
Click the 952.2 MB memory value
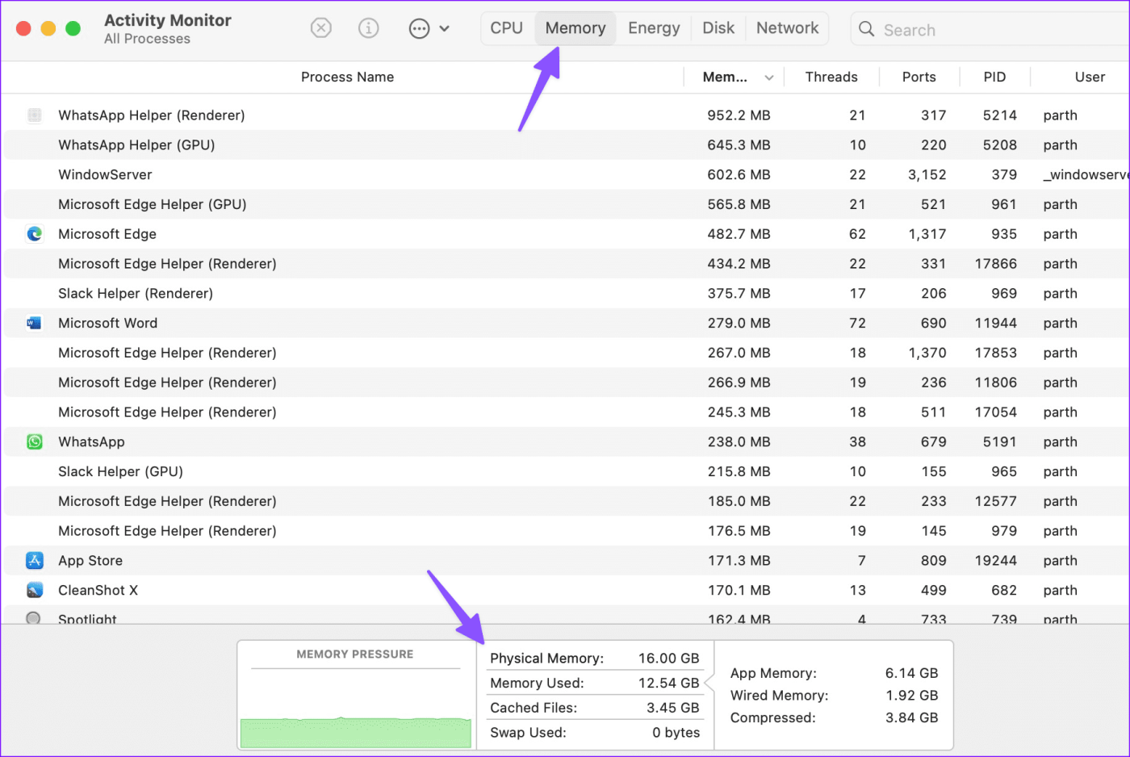[x=739, y=115]
